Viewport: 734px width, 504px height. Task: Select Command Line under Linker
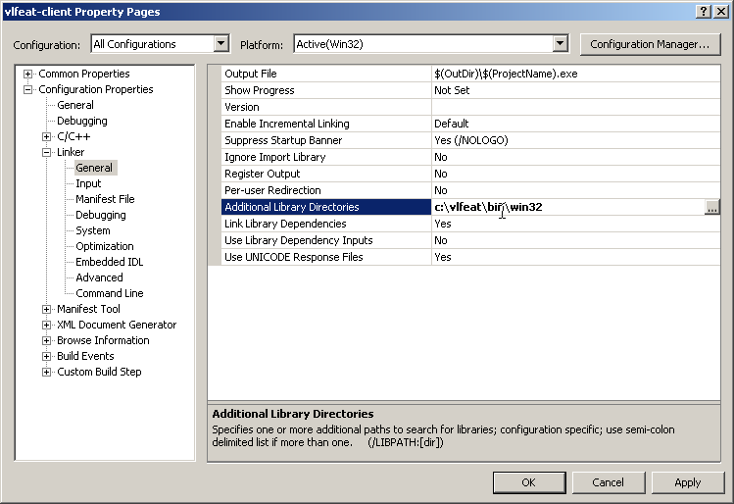(109, 293)
